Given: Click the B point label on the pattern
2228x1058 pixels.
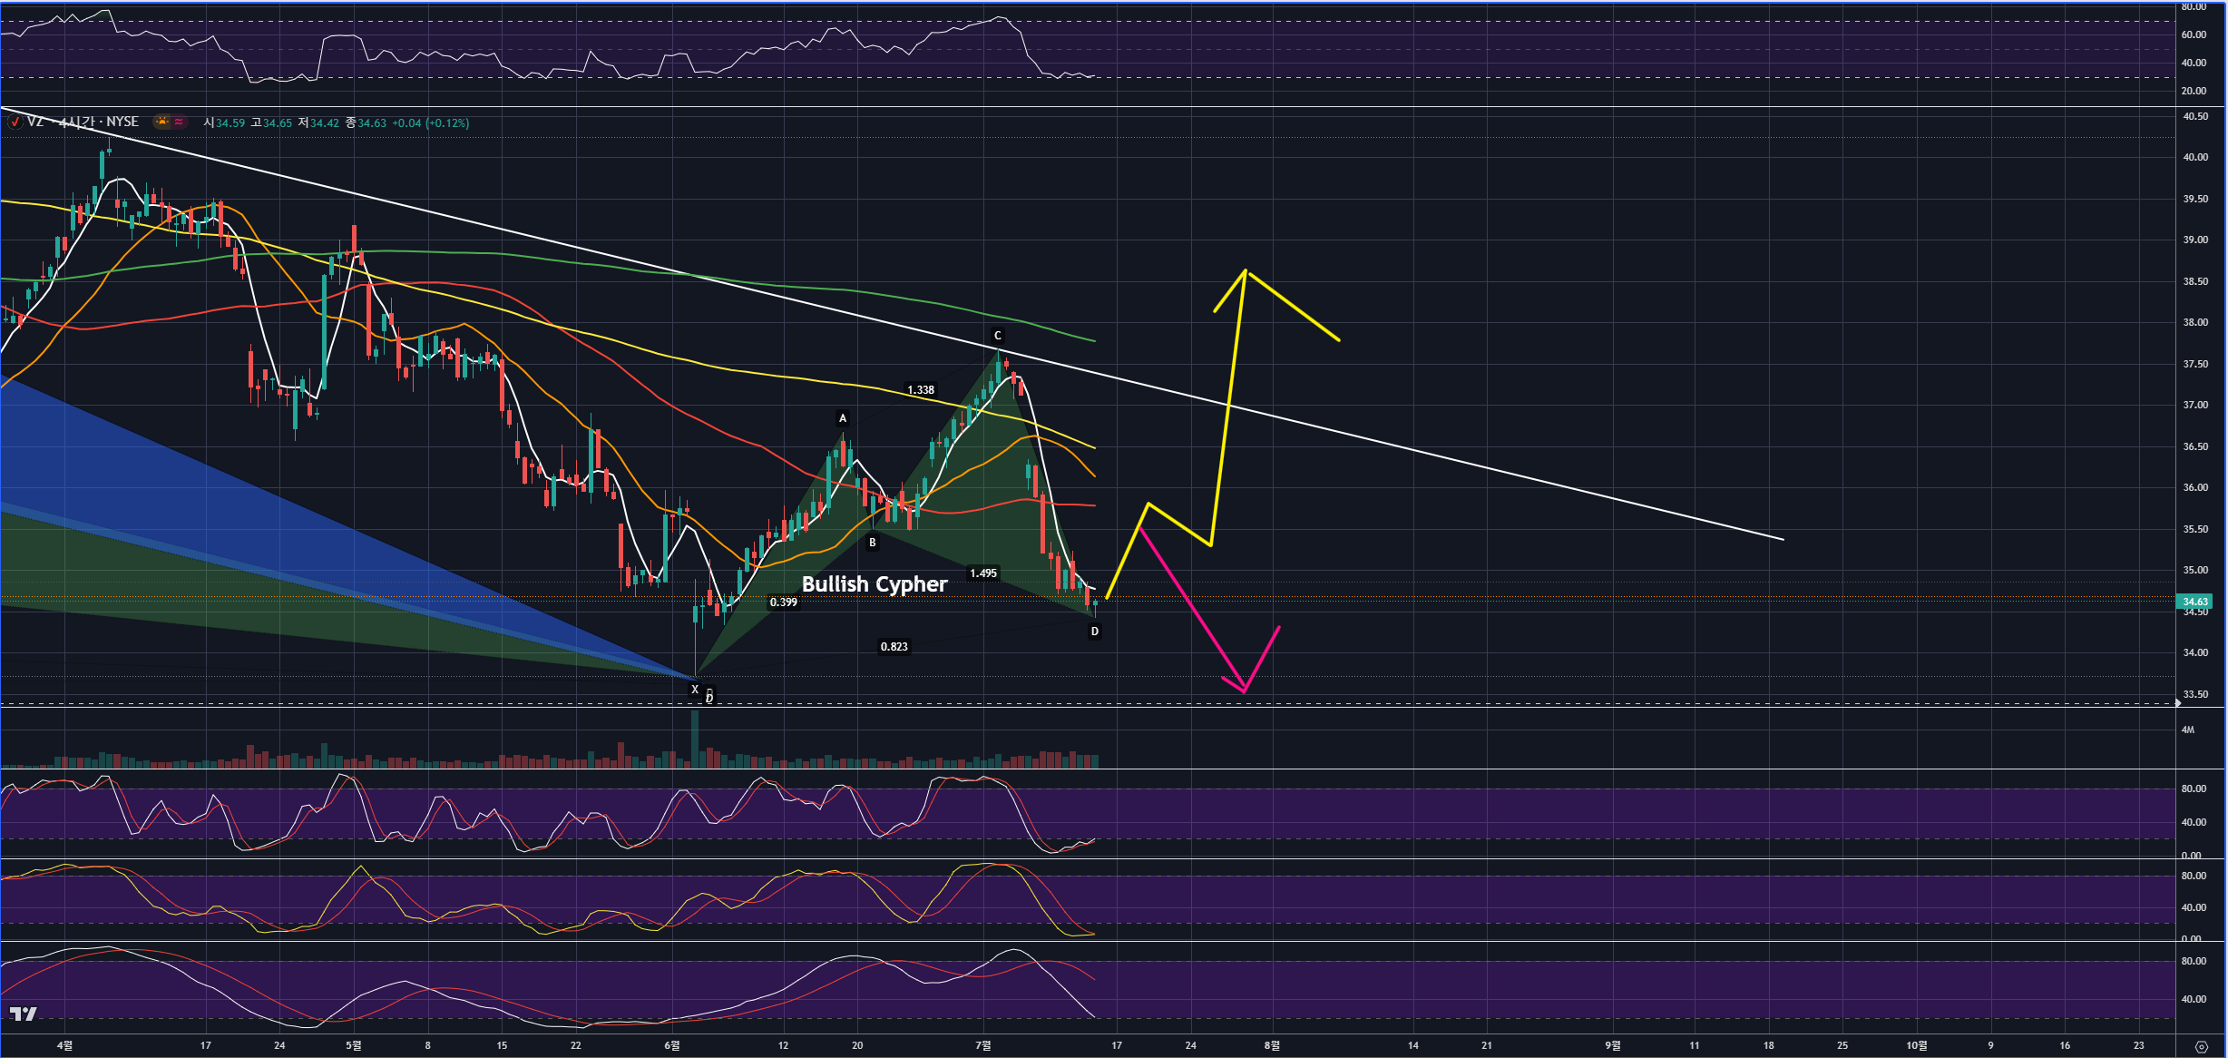Looking at the screenshot, I should tap(873, 543).
